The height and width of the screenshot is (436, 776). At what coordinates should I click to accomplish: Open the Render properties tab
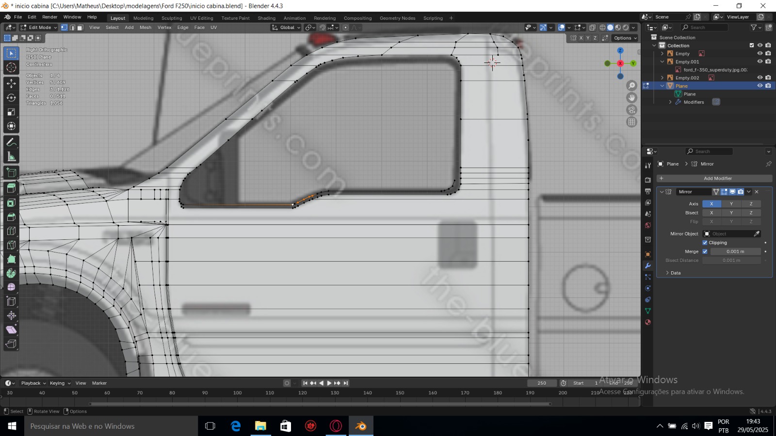(x=648, y=180)
